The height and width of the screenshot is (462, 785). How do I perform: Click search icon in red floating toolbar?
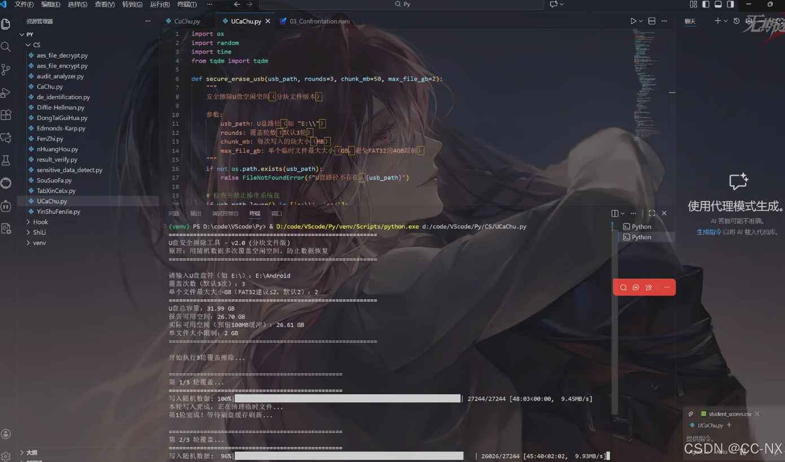coord(624,287)
